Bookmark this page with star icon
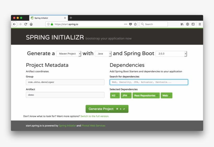 coord(135,24)
